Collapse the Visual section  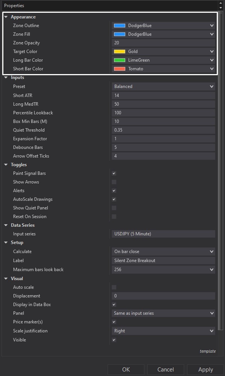point(6,279)
